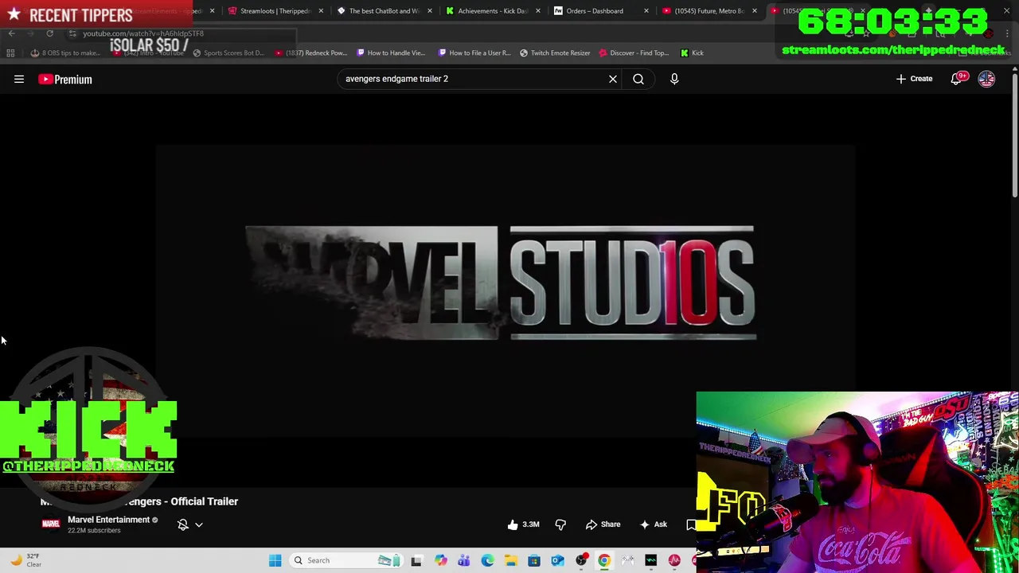The width and height of the screenshot is (1019, 573).
Task: Open the Ask AI button
Action: pyautogui.click(x=653, y=524)
